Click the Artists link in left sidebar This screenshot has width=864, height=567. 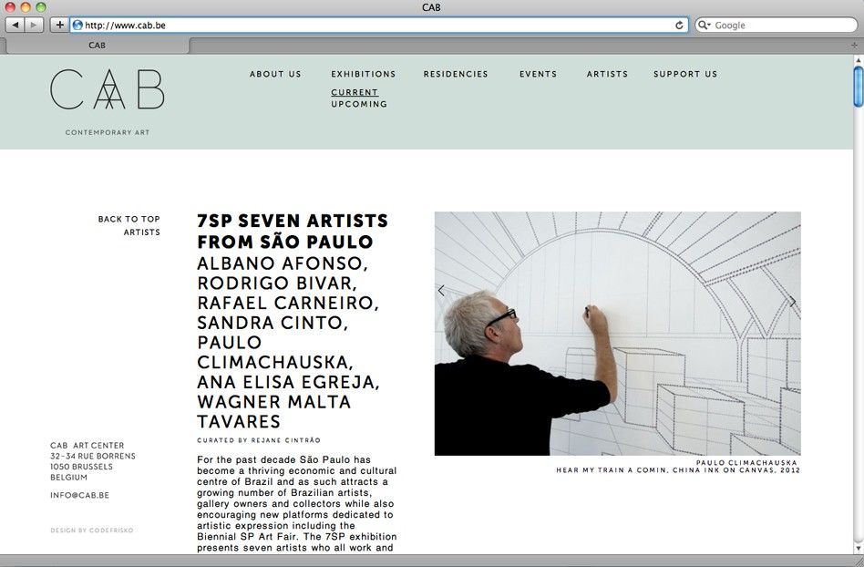click(141, 232)
